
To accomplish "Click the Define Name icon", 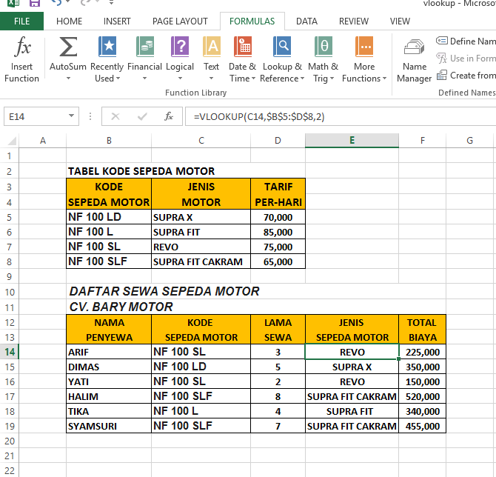I will [x=442, y=41].
